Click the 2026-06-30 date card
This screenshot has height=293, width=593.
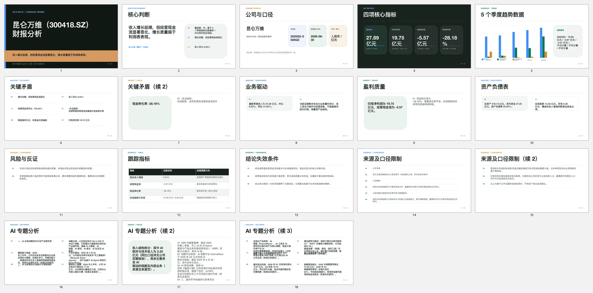point(317,36)
